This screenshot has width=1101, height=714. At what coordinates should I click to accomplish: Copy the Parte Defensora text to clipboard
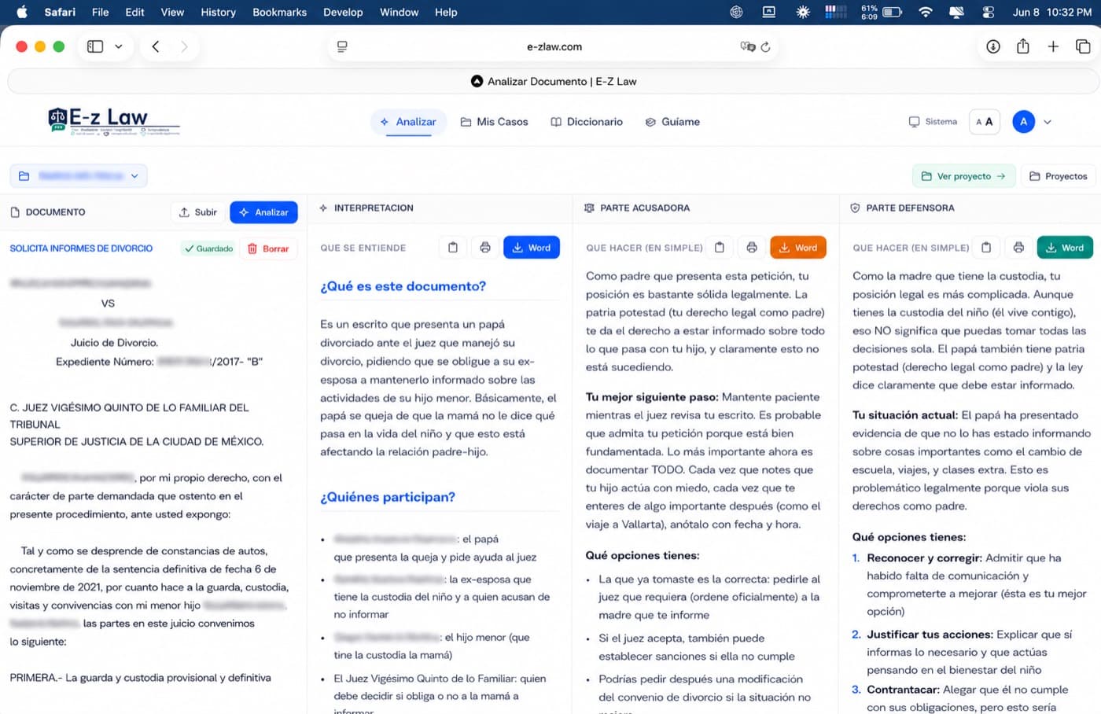coord(986,248)
